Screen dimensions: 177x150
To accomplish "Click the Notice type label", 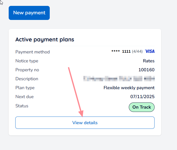I will coord(27,61).
